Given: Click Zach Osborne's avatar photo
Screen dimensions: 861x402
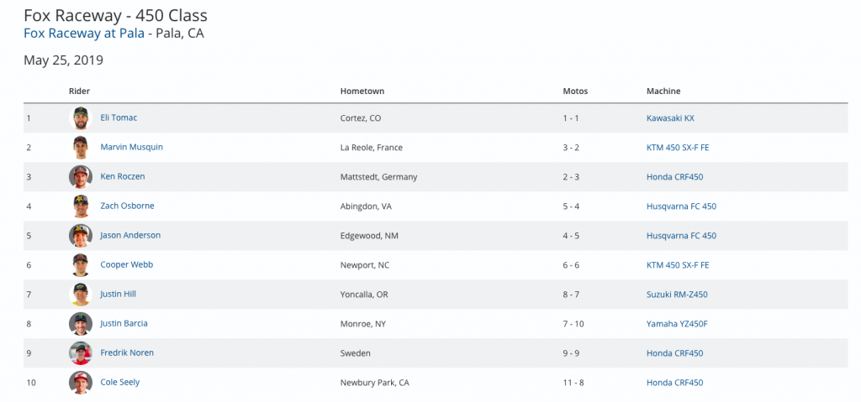Looking at the screenshot, I should (81, 206).
